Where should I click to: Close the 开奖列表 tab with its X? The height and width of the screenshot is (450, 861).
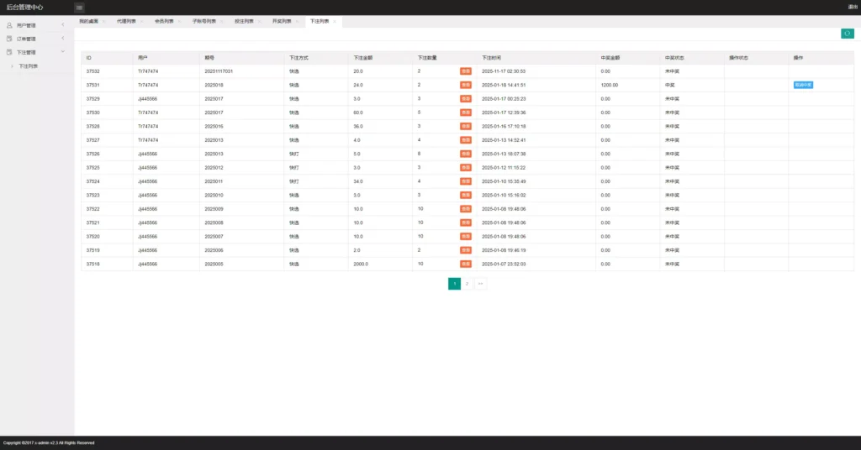[x=296, y=21]
